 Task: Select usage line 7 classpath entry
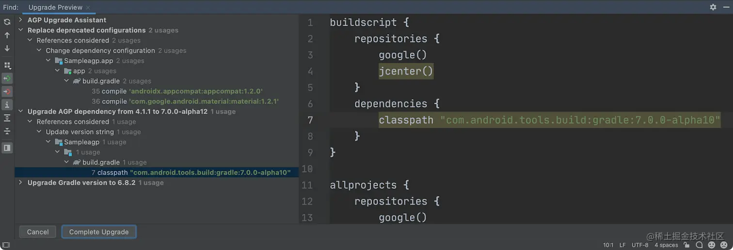tap(157, 173)
